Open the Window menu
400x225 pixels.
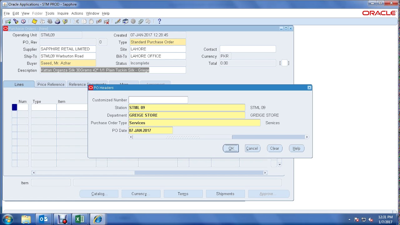click(x=92, y=13)
